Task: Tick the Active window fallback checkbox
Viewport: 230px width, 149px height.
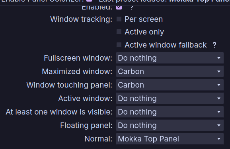Action: coord(119,45)
